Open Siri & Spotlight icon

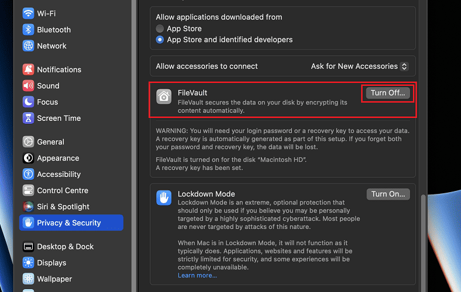[28, 207]
